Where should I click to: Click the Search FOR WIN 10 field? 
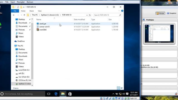(x=107, y=15)
